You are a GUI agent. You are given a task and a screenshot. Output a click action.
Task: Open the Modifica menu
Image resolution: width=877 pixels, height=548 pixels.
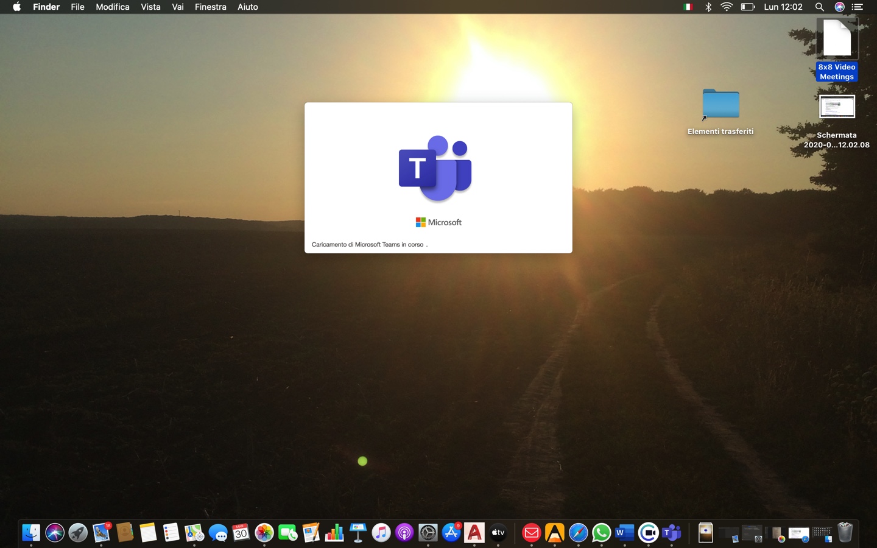pyautogui.click(x=113, y=7)
